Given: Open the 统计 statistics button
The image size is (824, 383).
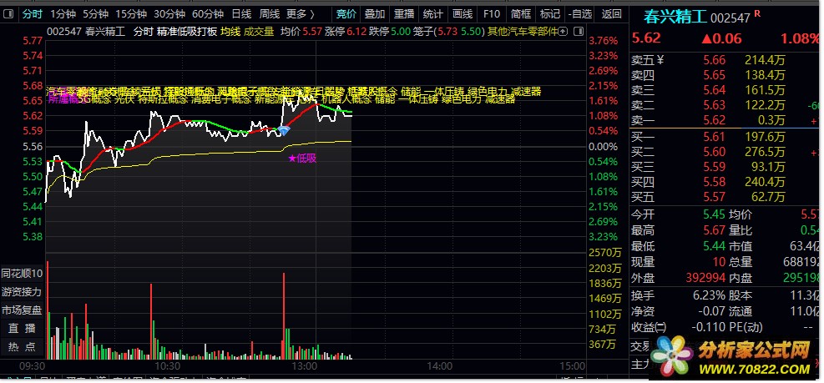Looking at the screenshot, I should pos(432,14).
